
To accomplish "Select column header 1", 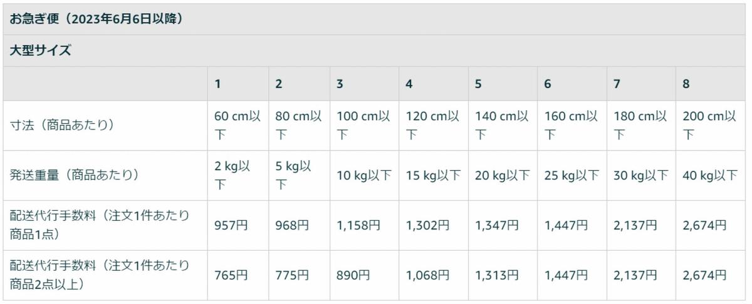I will click(217, 84).
